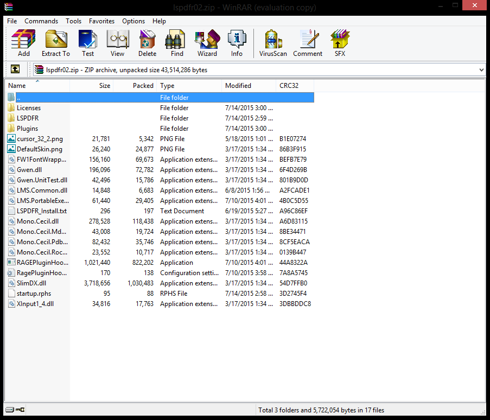
Task: Open the Find binoculars tool
Action: point(177,43)
